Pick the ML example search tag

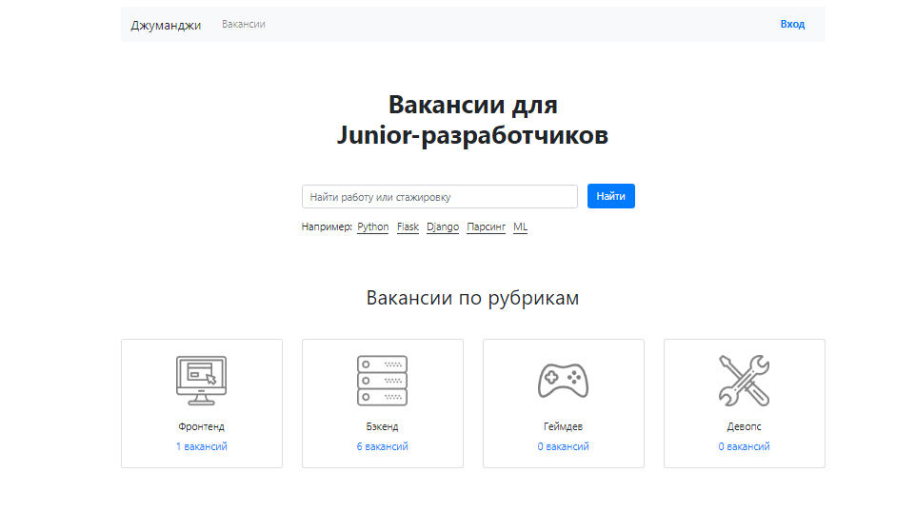(x=520, y=227)
